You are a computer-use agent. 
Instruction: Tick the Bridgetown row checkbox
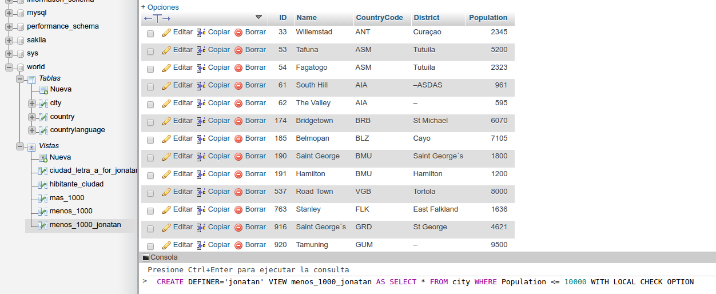150,122
